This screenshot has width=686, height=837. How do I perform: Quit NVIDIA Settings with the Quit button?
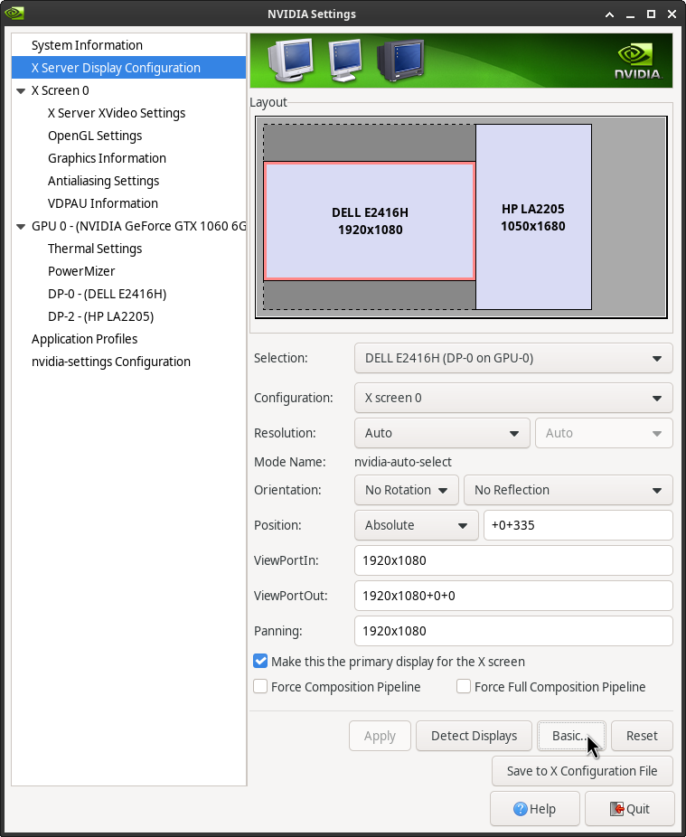point(629,809)
